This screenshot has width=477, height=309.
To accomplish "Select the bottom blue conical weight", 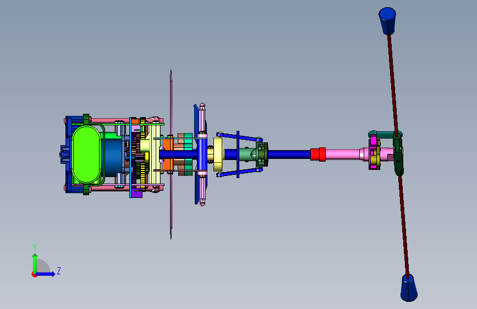I will click(409, 288).
